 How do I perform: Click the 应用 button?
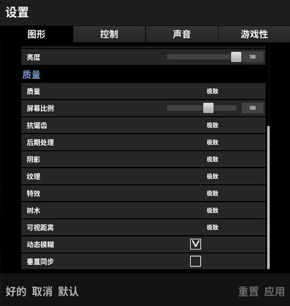point(275,291)
